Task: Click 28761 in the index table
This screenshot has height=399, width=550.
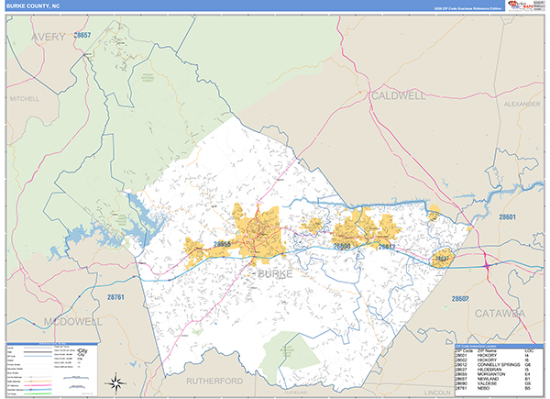Action: pyautogui.click(x=461, y=388)
